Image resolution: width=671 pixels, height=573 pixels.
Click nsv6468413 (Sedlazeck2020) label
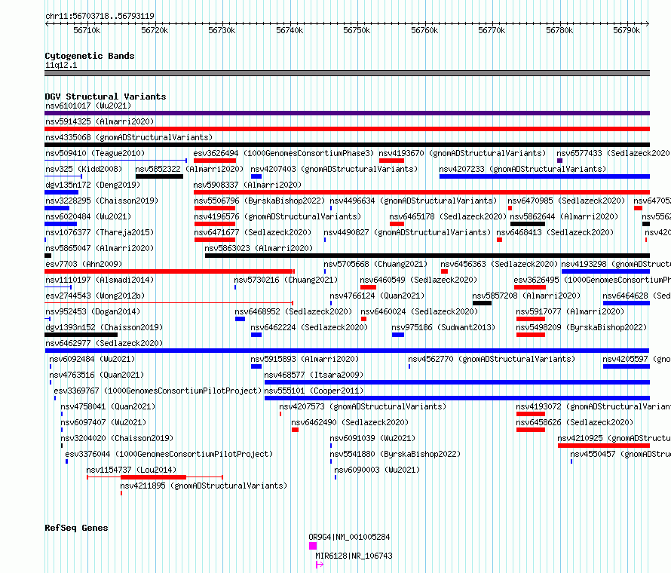click(555, 232)
